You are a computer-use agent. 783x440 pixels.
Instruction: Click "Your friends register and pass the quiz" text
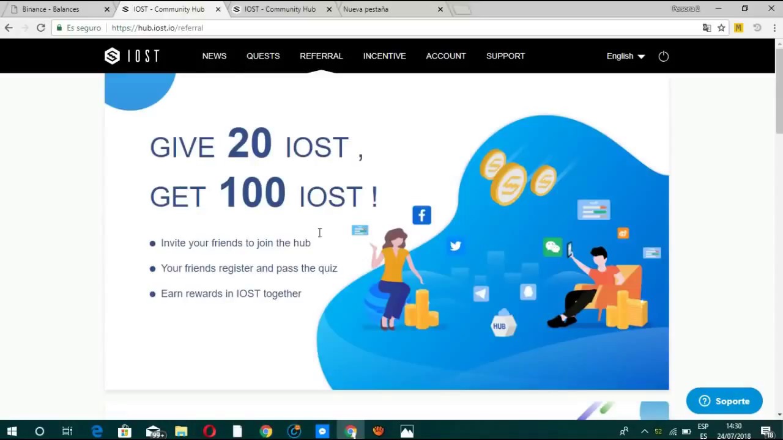pos(249,268)
